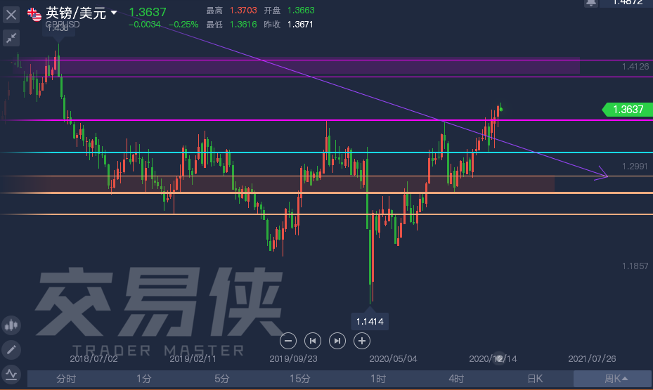Switch chart to 1时 timeframe
Screen dimensions: 653x390
click(378, 379)
